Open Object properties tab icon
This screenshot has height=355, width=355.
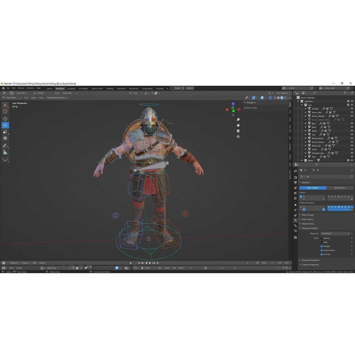click(x=296, y=205)
